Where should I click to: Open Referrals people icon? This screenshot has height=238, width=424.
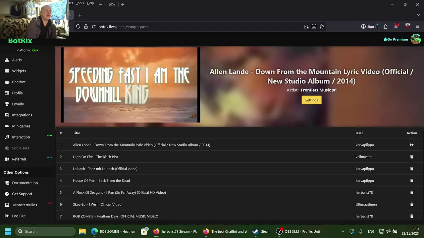pos(7,159)
